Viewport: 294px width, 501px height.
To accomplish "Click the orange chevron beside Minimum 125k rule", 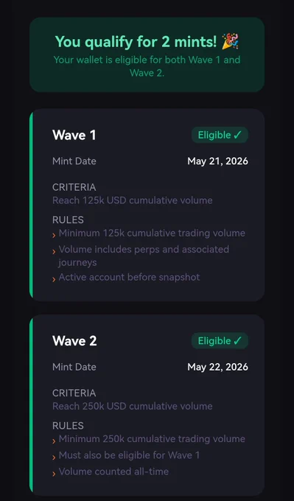I will (54, 236).
